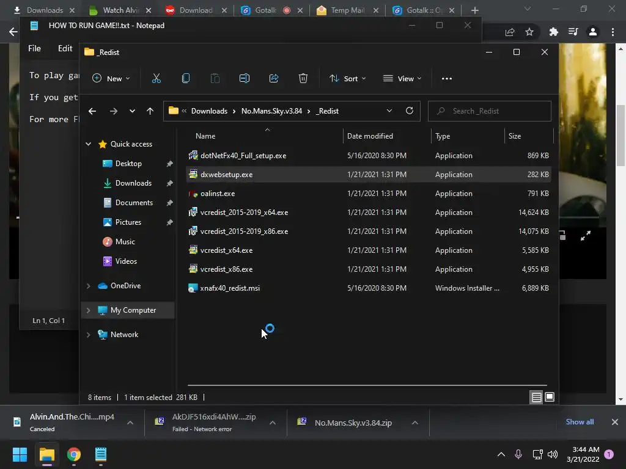The width and height of the screenshot is (626, 469).
Task: Show hidden system tray icons chevron
Action: 501,454
